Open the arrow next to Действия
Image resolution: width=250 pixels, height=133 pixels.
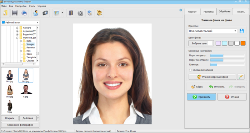(38, 118)
